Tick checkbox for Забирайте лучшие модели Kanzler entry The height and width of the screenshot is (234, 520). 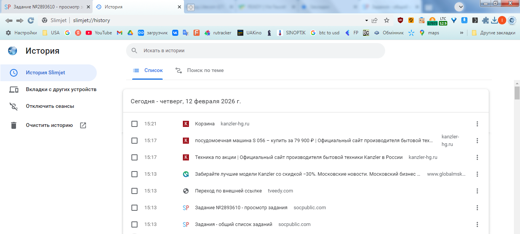coord(134,174)
